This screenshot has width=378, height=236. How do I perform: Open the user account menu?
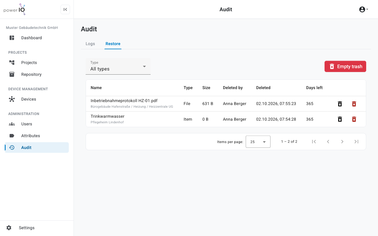(x=364, y=9)
